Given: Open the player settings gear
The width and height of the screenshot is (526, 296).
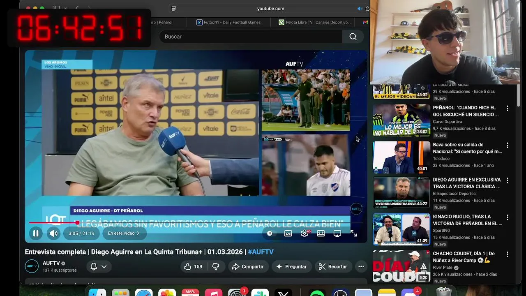Looking at the screenshot, I should click(305, 234).
